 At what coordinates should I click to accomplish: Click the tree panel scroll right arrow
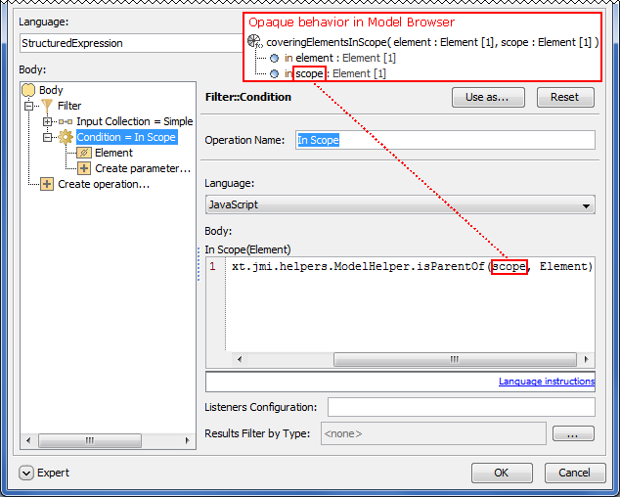188,440
